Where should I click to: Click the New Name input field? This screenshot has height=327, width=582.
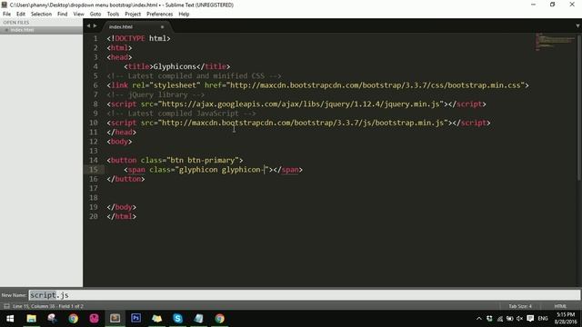(304, 295)
